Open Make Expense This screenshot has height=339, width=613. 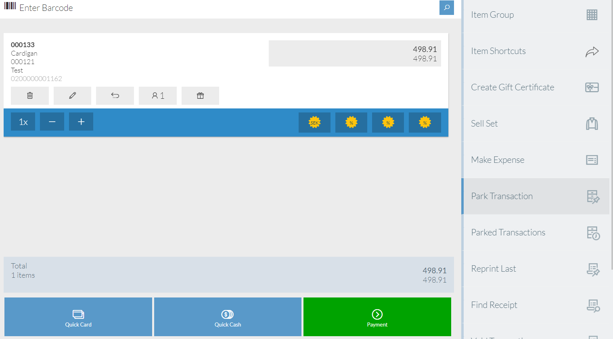tap(536, 160)
